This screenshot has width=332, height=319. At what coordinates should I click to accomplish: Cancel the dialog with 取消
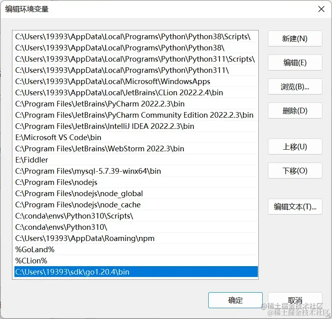(295, 300)
